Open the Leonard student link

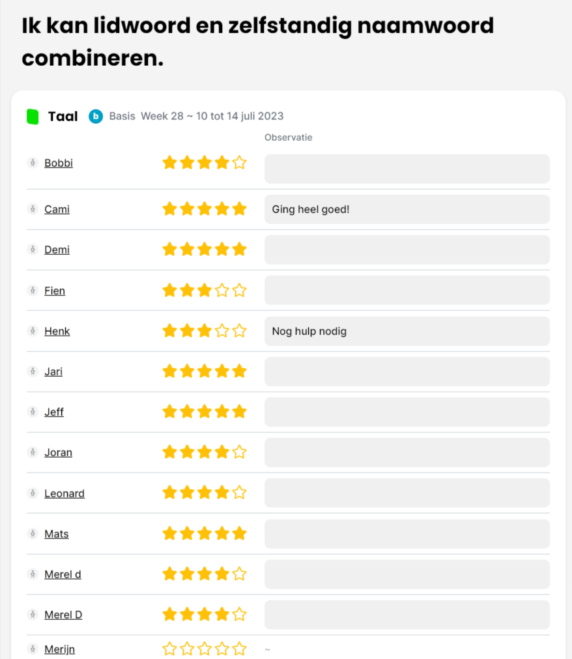coord(64,493)
